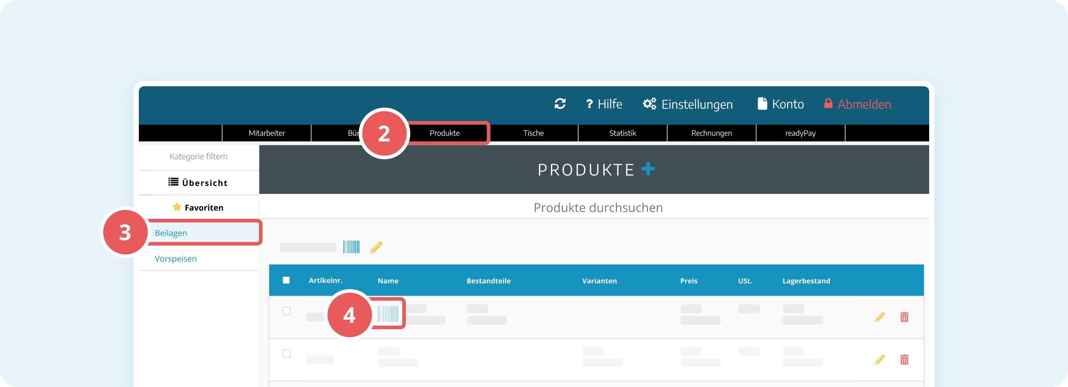1068x387 pixels.
Task: Click the blue plus to add a product
Action: (x=648, y=169)
